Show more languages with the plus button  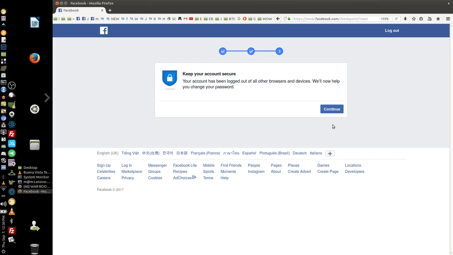pos(330,153)
